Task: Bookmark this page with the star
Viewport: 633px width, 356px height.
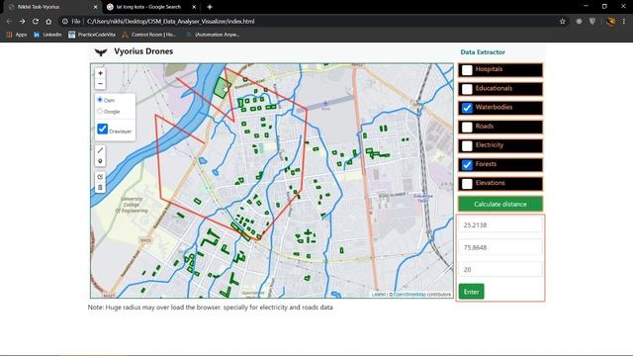Action: (563, 22)
